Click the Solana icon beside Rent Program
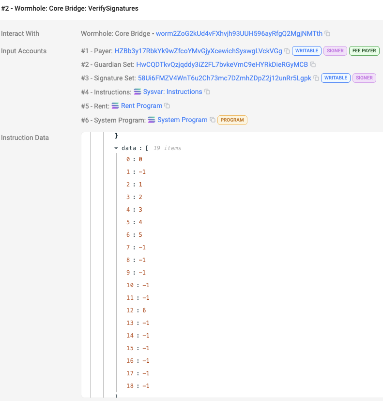 115,106
